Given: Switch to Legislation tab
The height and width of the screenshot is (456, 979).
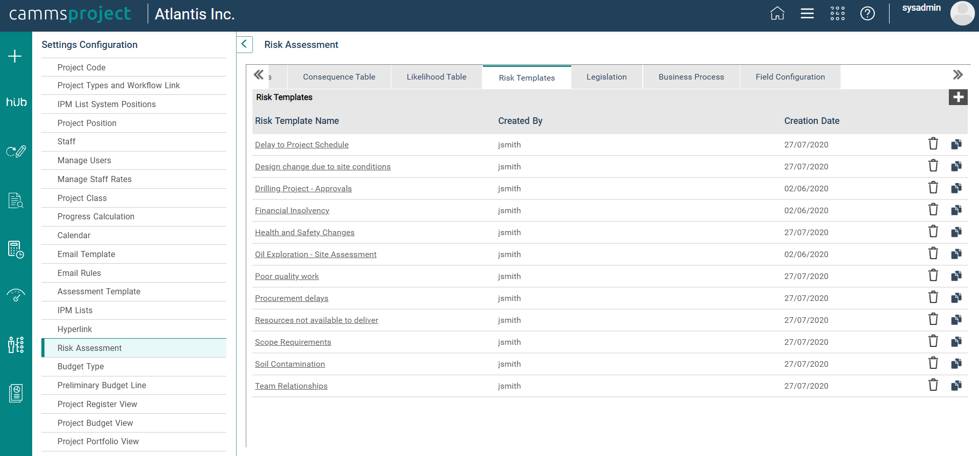Looking at the screenshot, I should (x=607, y=77).
